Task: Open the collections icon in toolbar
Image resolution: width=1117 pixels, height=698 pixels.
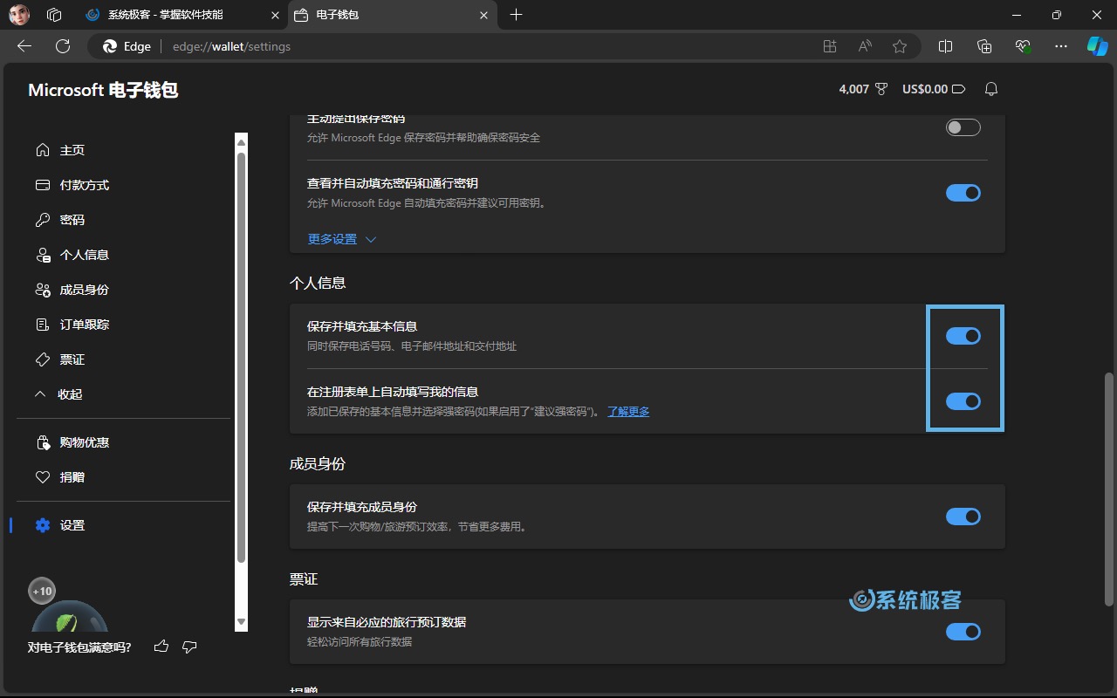Action: tap(984, 46)
